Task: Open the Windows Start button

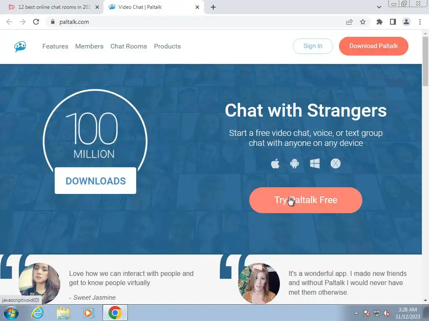Action: (11, 313)
